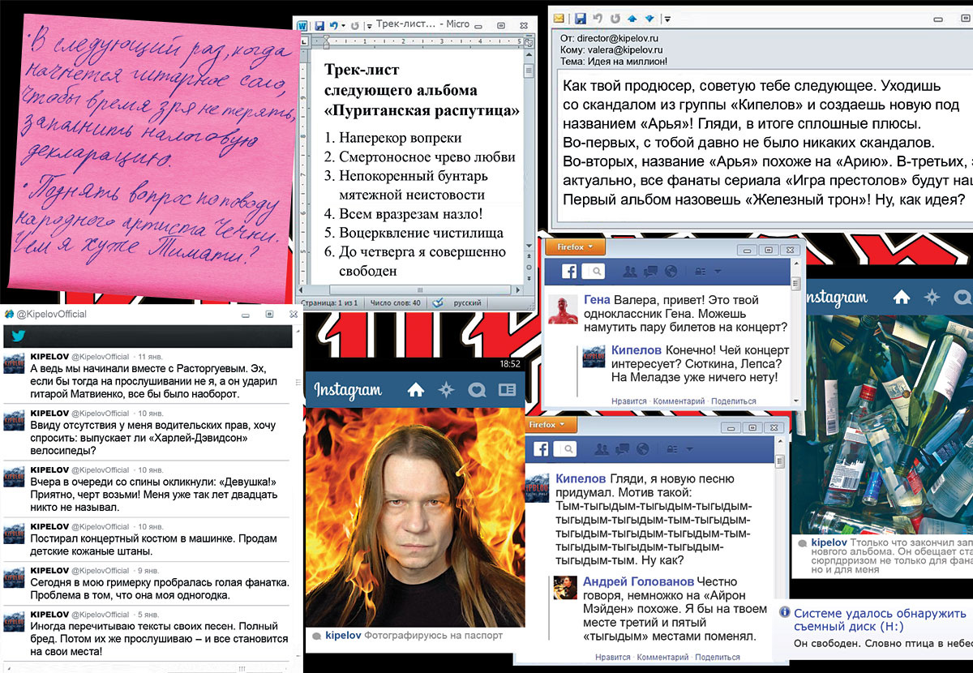Open privacy shortcuts in Гена's Facebook window
The width and height of the screenshot is (973, 673).
[702, 272]
